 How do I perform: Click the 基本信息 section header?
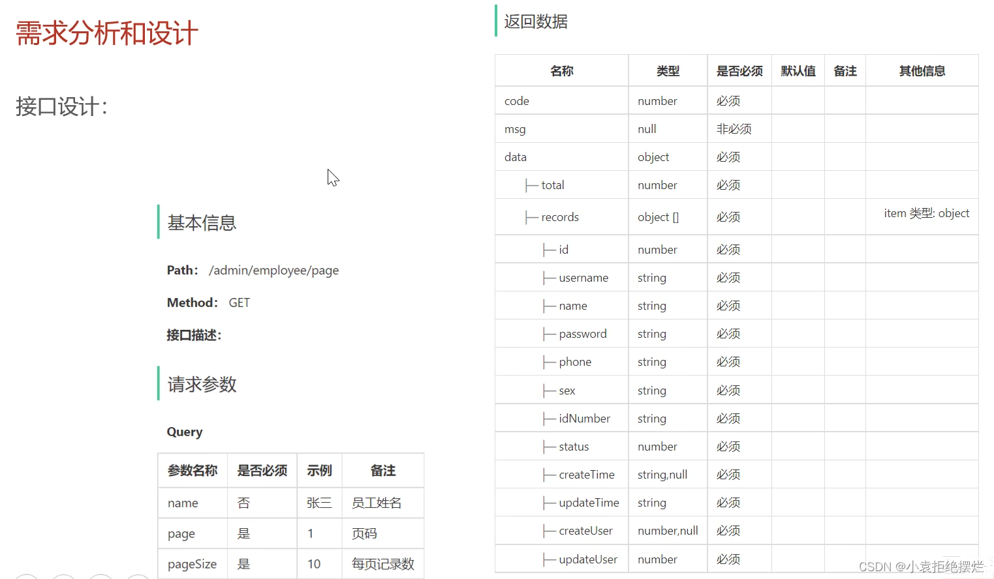coord(201,222)
